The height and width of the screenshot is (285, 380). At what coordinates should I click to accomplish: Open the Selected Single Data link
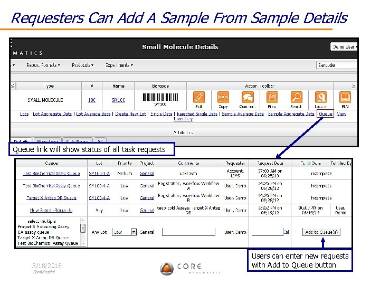(197, 114)
